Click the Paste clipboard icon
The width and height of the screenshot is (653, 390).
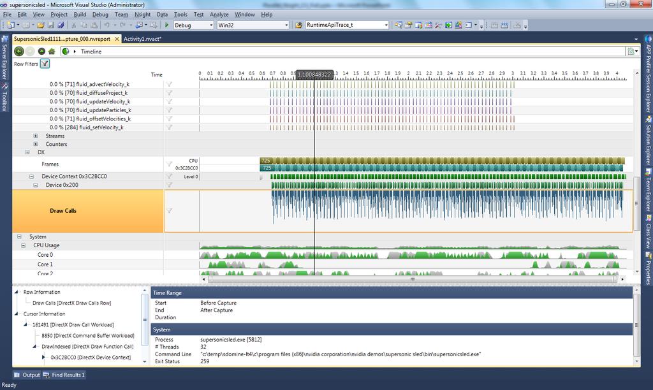coord(94,25)
